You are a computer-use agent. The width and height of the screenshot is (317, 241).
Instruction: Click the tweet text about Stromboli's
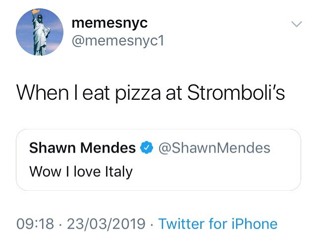click(151, 92)
